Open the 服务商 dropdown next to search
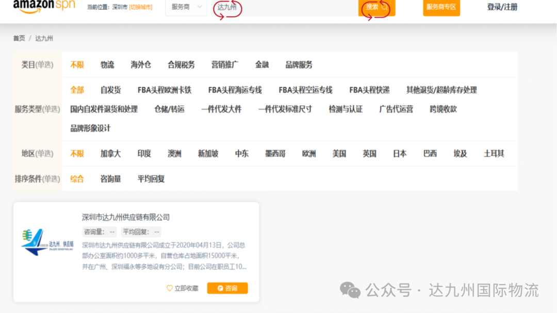The image size is (557, 313). tap(186, 8)
